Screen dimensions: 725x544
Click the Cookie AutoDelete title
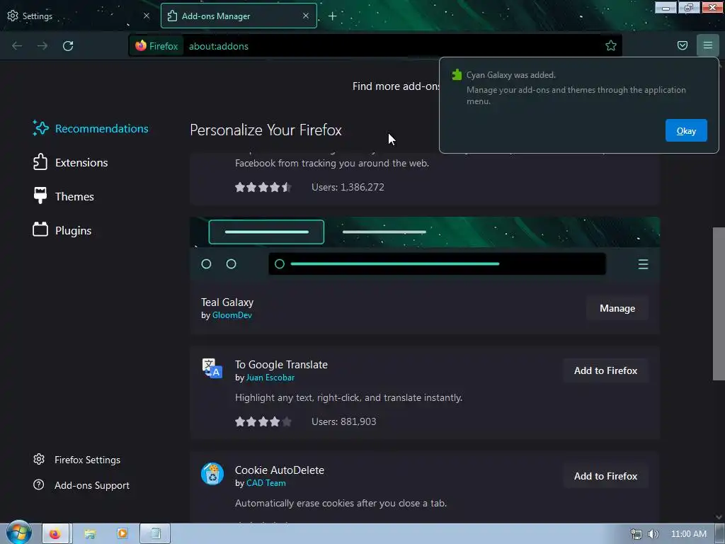click(279, 470)
